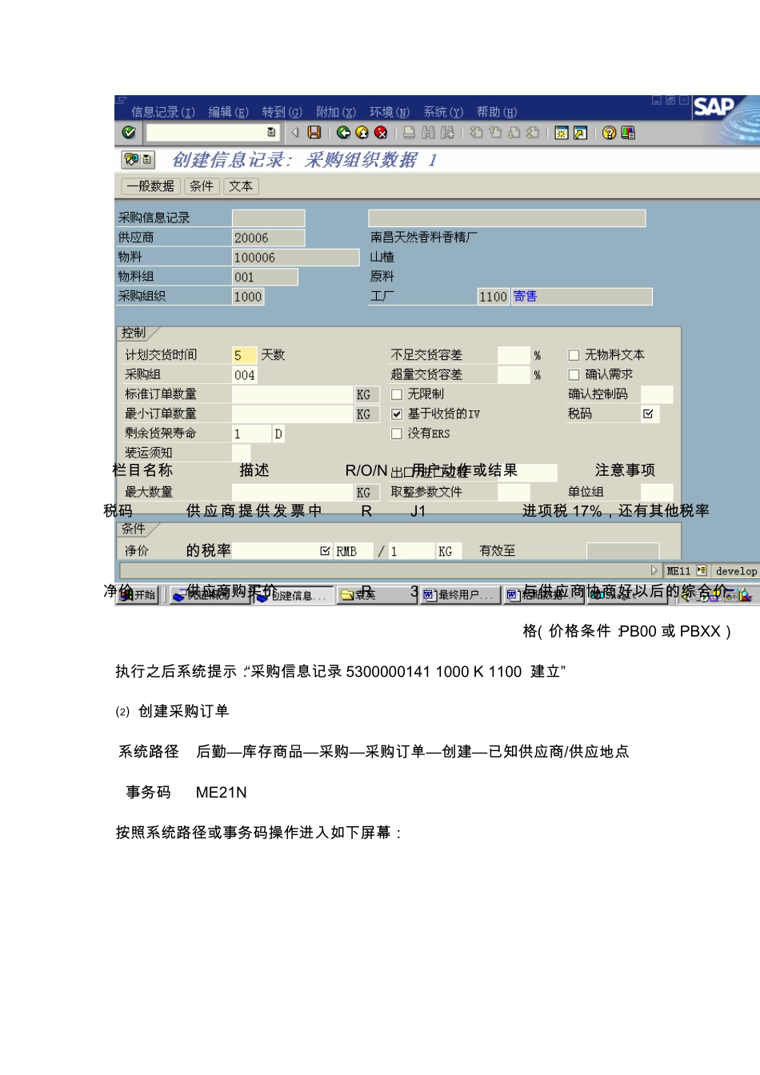Enable the 确认需求 checkbox
The height and width of the screenshot is (1075, 760).
click(x=574, y=374)
